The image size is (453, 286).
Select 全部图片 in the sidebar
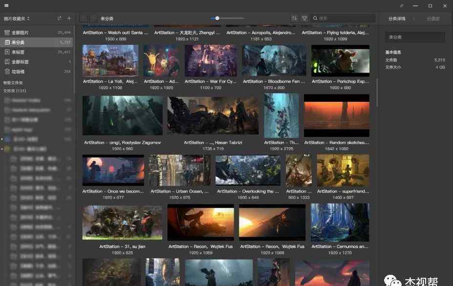pos(36,33)
